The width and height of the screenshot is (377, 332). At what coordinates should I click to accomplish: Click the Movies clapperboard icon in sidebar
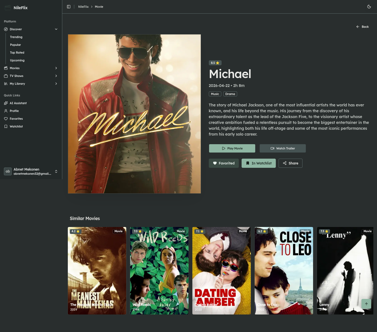(x=6, y=68)
